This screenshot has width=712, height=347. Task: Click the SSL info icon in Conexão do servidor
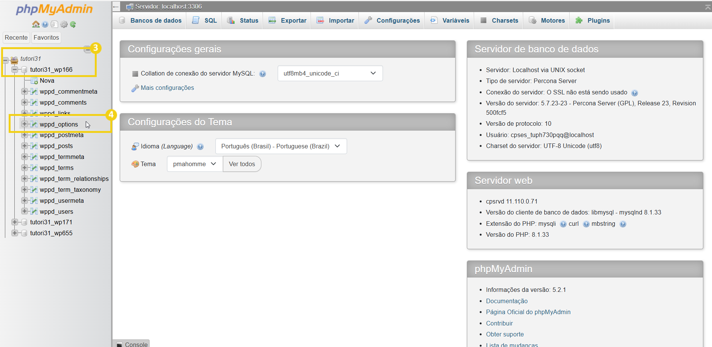pos(635,93)
